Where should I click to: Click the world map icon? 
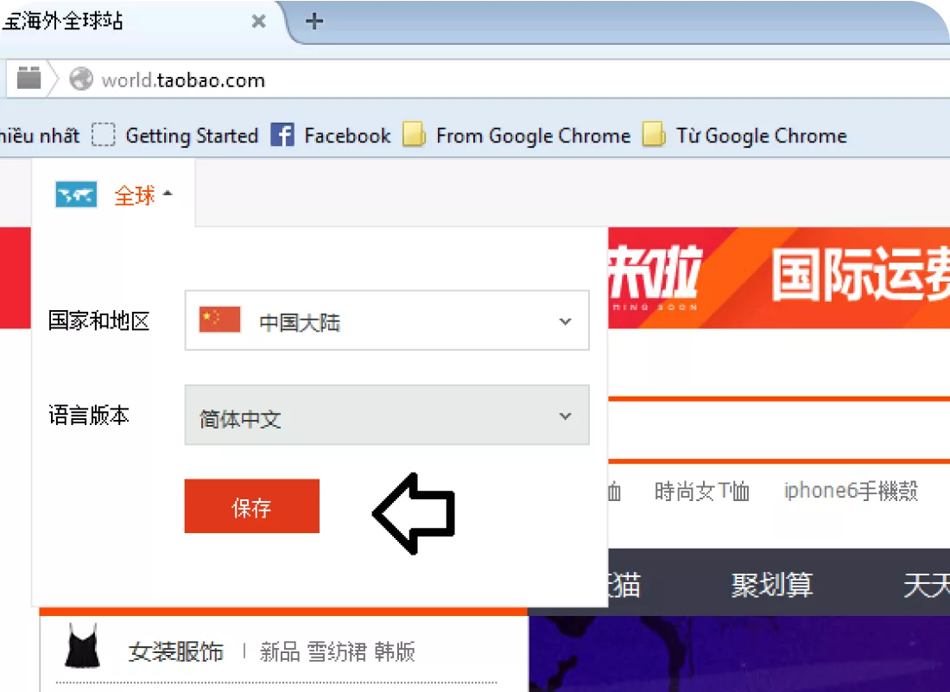[x=76, y=195]
